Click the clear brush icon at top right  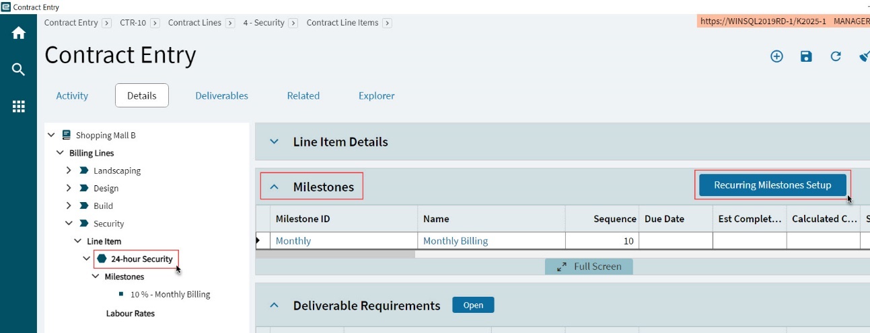(x=865, y=56)
